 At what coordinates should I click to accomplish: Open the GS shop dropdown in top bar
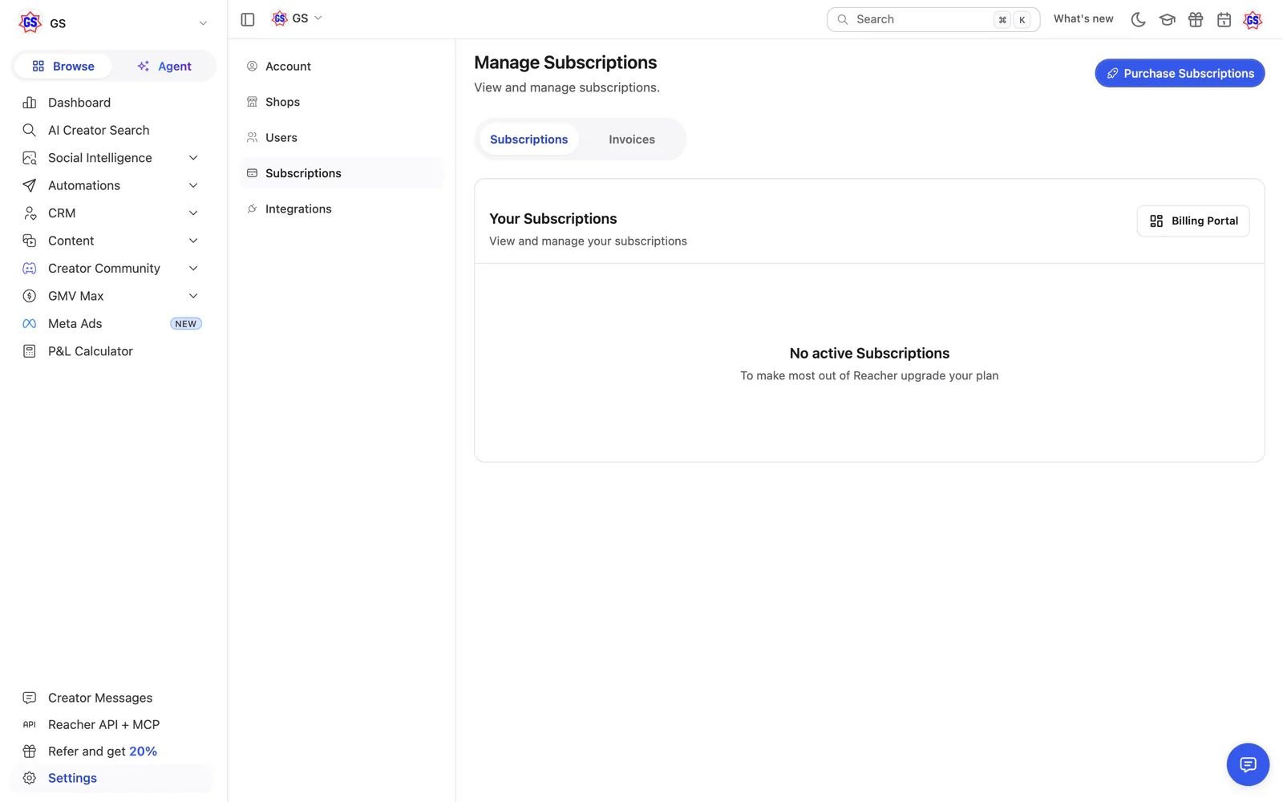(297, 18)
